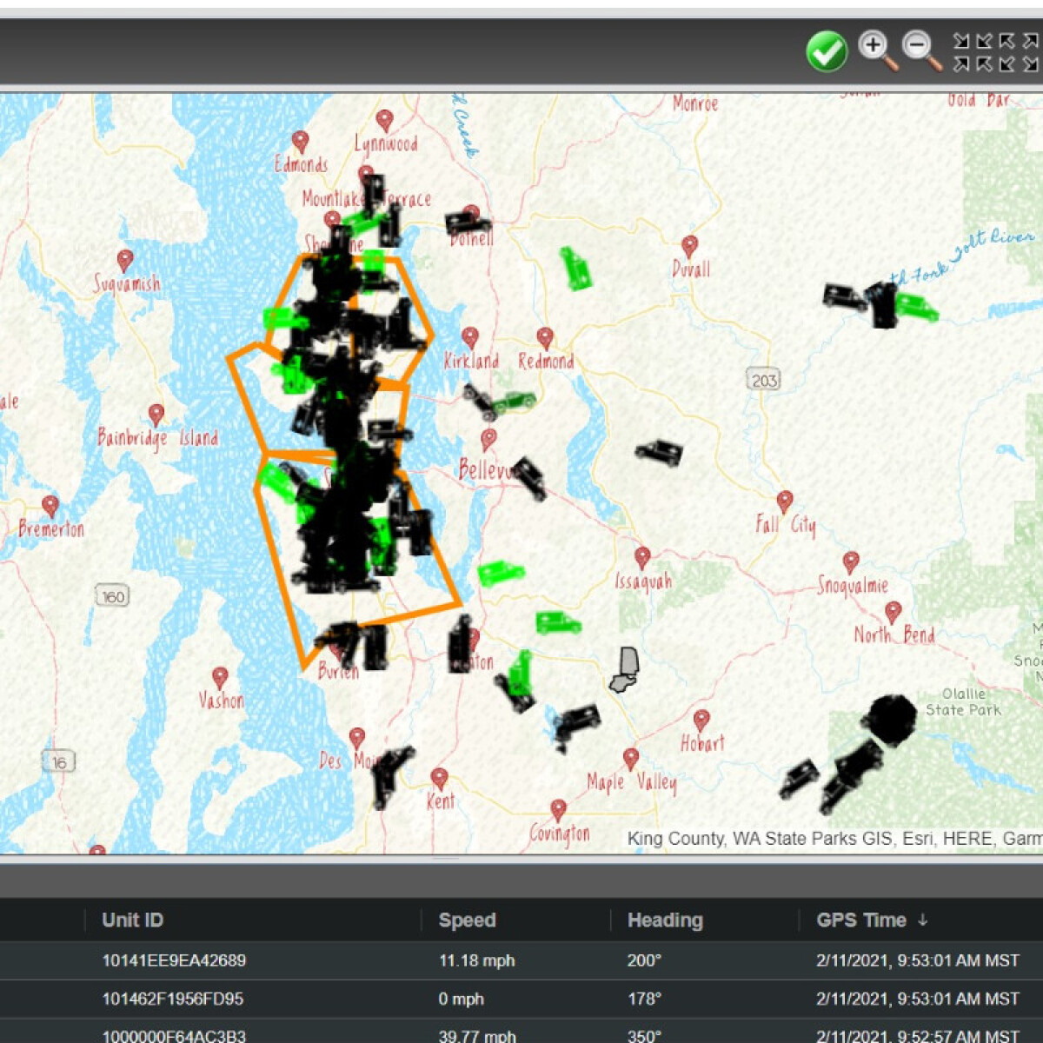Click the 200° heading cell

644,960
